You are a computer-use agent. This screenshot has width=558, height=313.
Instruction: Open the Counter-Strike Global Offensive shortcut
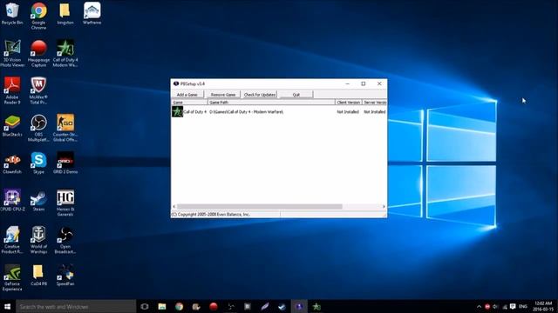coord(65,128)
